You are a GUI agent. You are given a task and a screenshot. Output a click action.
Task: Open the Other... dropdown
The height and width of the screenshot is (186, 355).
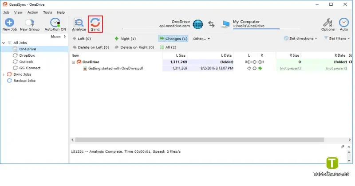tap(201, 39)
